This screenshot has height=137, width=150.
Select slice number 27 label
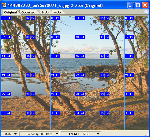(53, 94)
